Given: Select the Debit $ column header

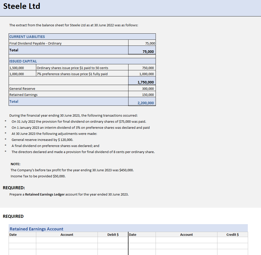Looking at the screenshot, I should pyautogui.click(x=113, y=235).
